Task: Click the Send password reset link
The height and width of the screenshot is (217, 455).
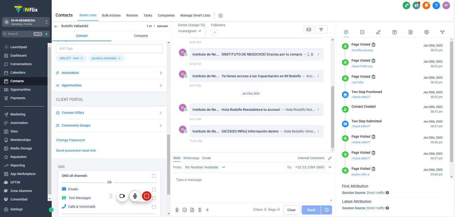Action: [76, 150]
